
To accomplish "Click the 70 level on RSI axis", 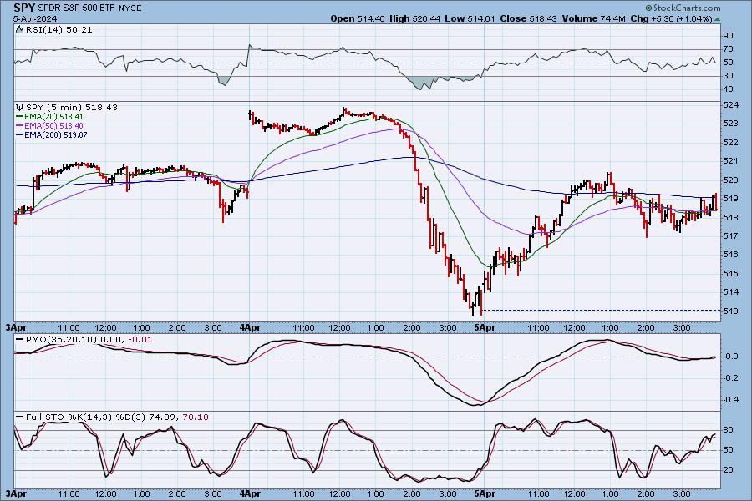I will [x=728, y=49].
